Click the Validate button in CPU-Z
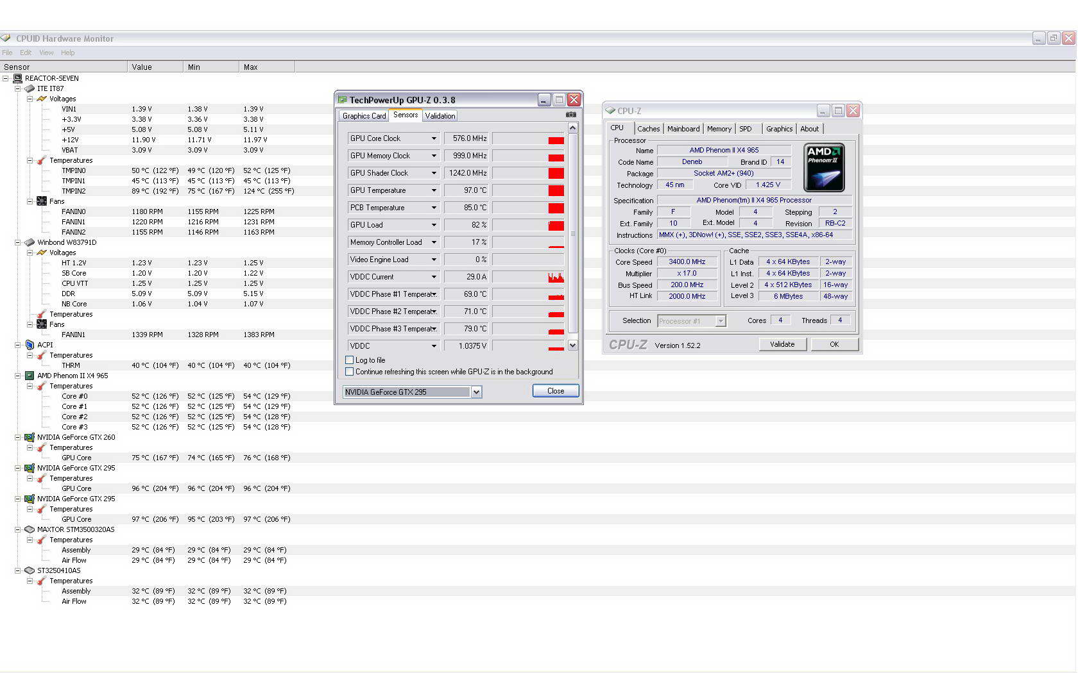 (782, 344)
